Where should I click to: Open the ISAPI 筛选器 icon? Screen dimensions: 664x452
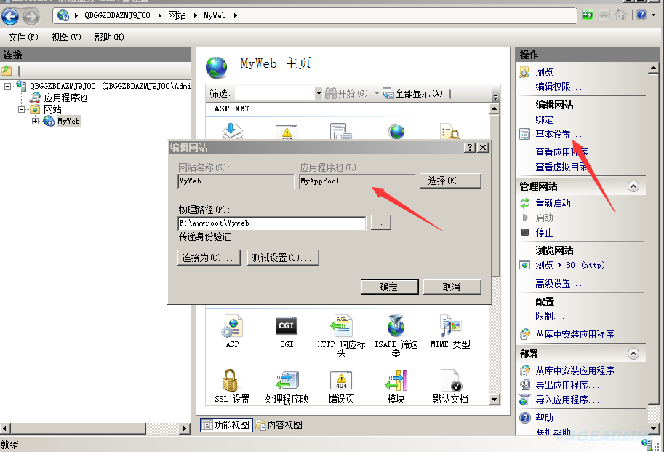396,326
